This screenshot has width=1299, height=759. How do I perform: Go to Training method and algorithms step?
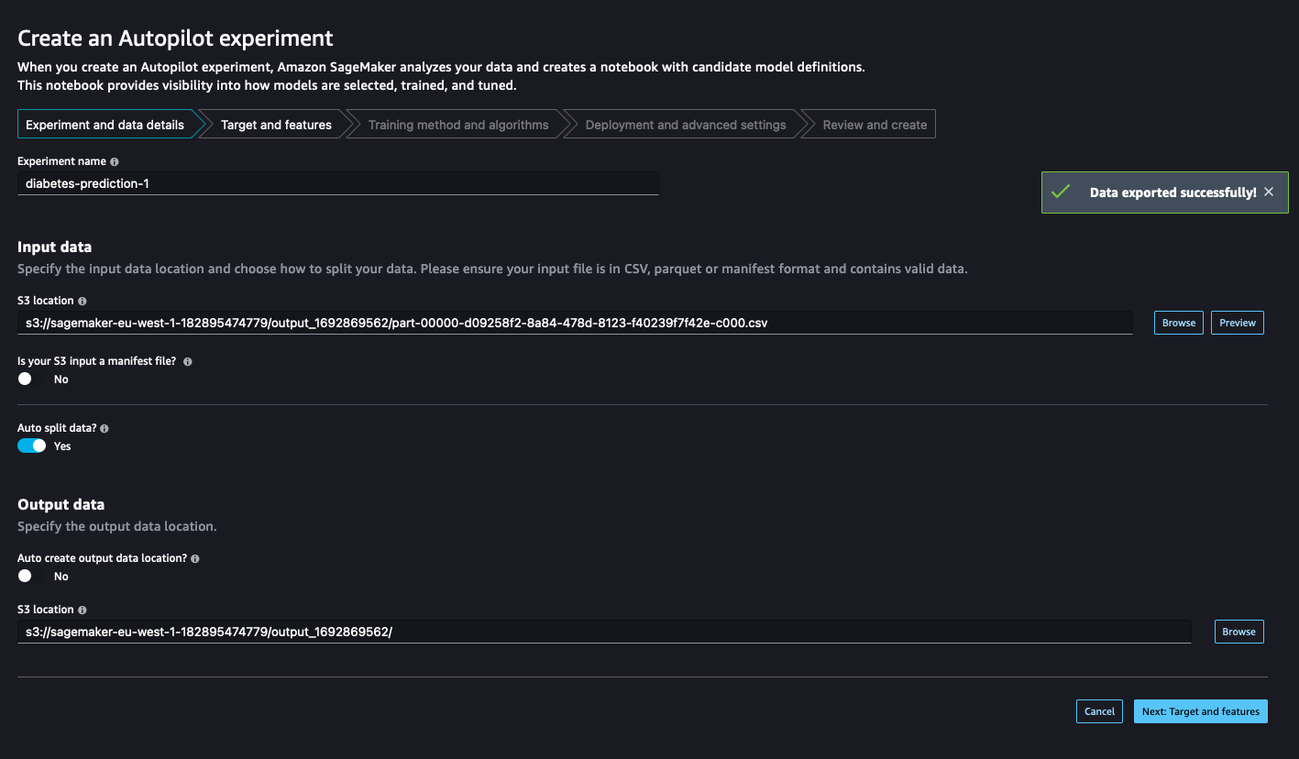(x=458, y=125)
